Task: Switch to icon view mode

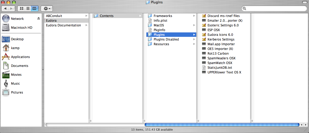Action: coord(22,8)
